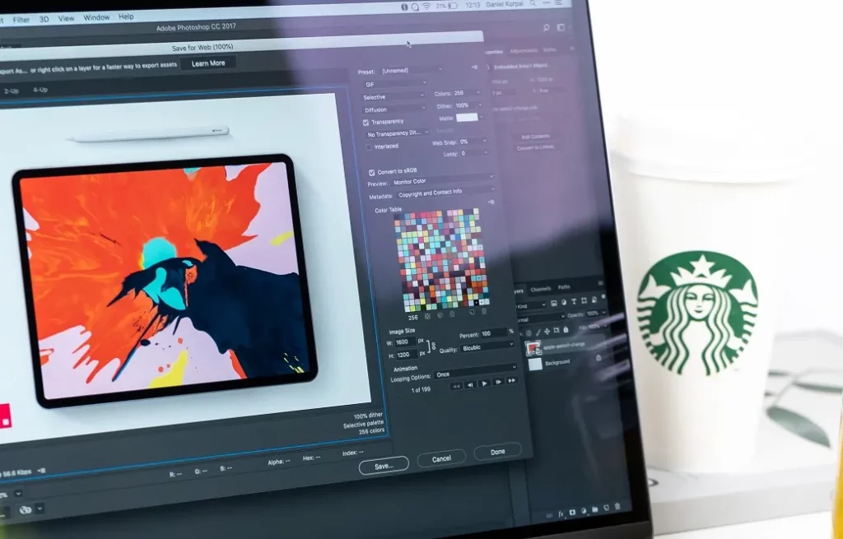Select the apple-pencil-charge layer thumbnail
Viewport: 843px width, 539px height.
tap(533, 349)
